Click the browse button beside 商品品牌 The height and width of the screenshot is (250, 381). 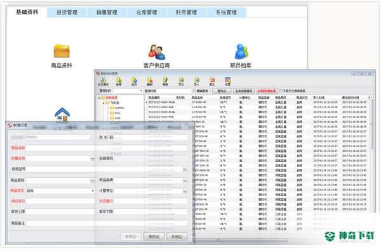[185, 180]
